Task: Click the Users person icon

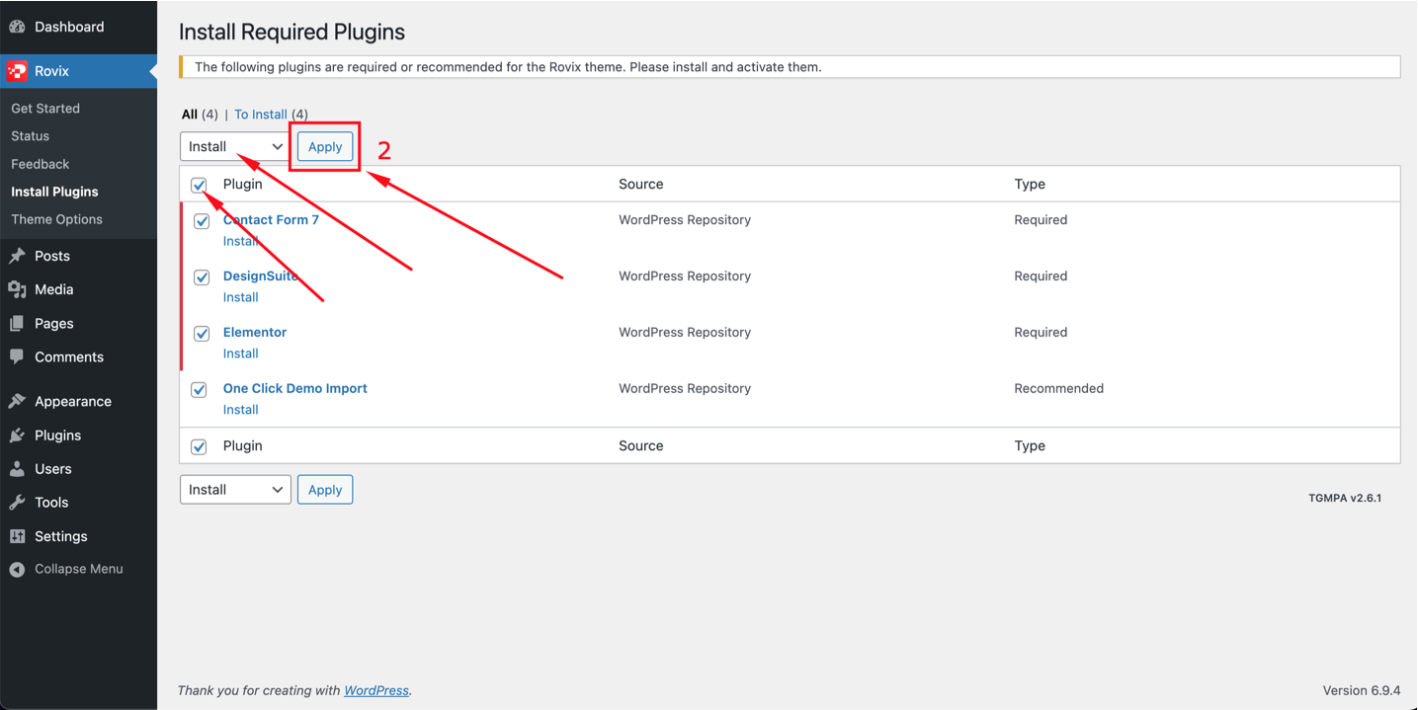Action: click(x=17, y=469)
